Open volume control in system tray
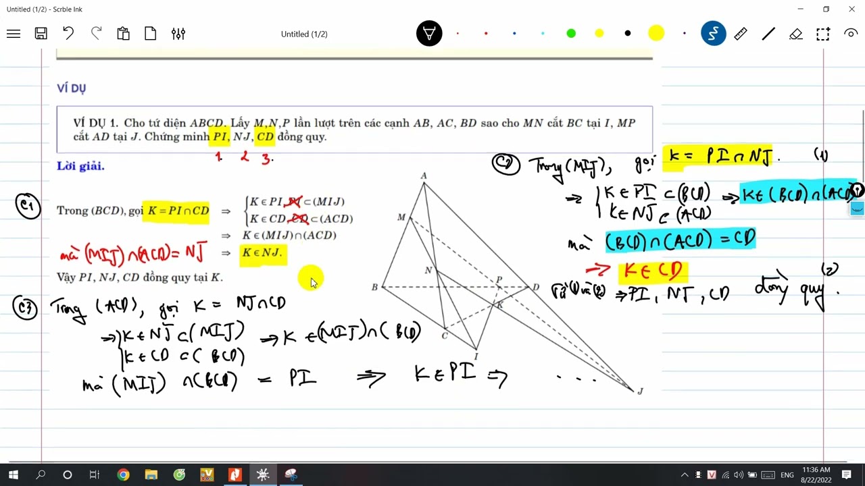This screenshot has height=486, width=865. click(x=739, y=475)
